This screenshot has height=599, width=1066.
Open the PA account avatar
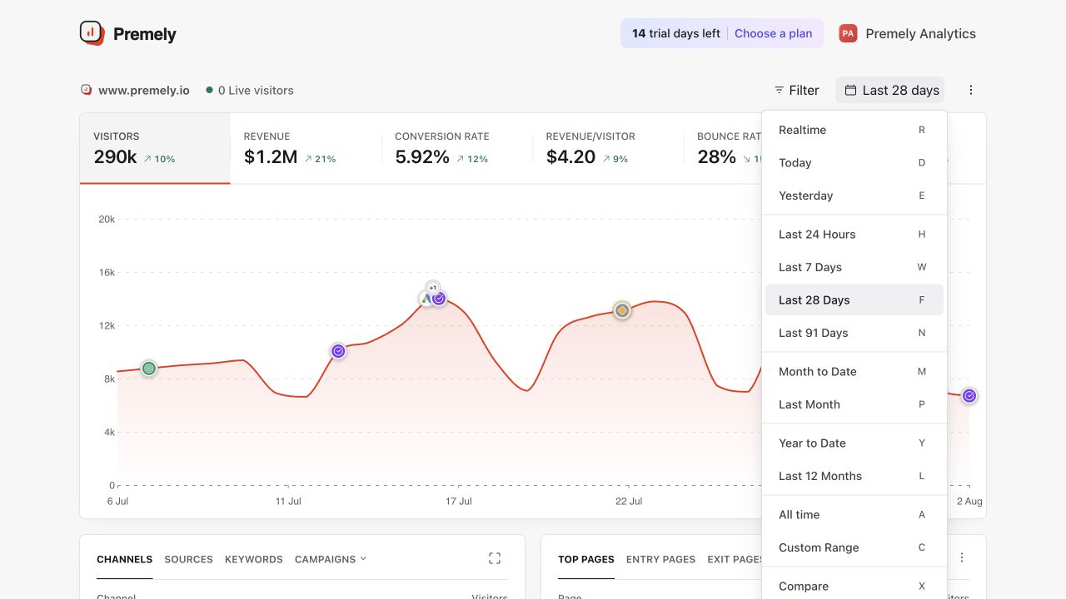point(848,33)
